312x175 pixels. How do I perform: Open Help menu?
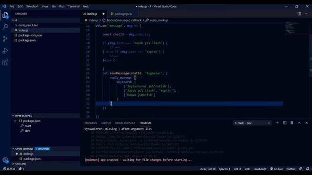pyautogui.click(x=86, y=6)
